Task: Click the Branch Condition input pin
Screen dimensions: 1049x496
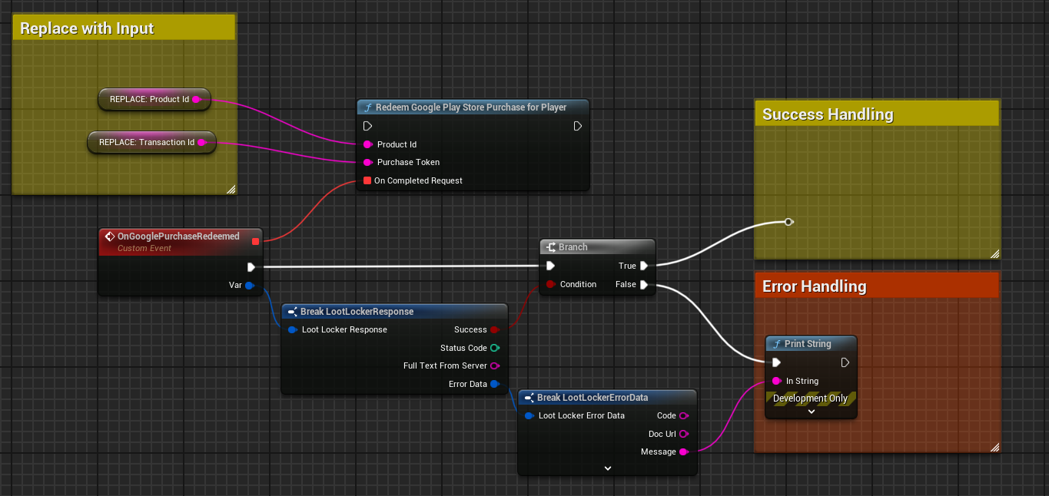Action: click(x=550, y=284)
